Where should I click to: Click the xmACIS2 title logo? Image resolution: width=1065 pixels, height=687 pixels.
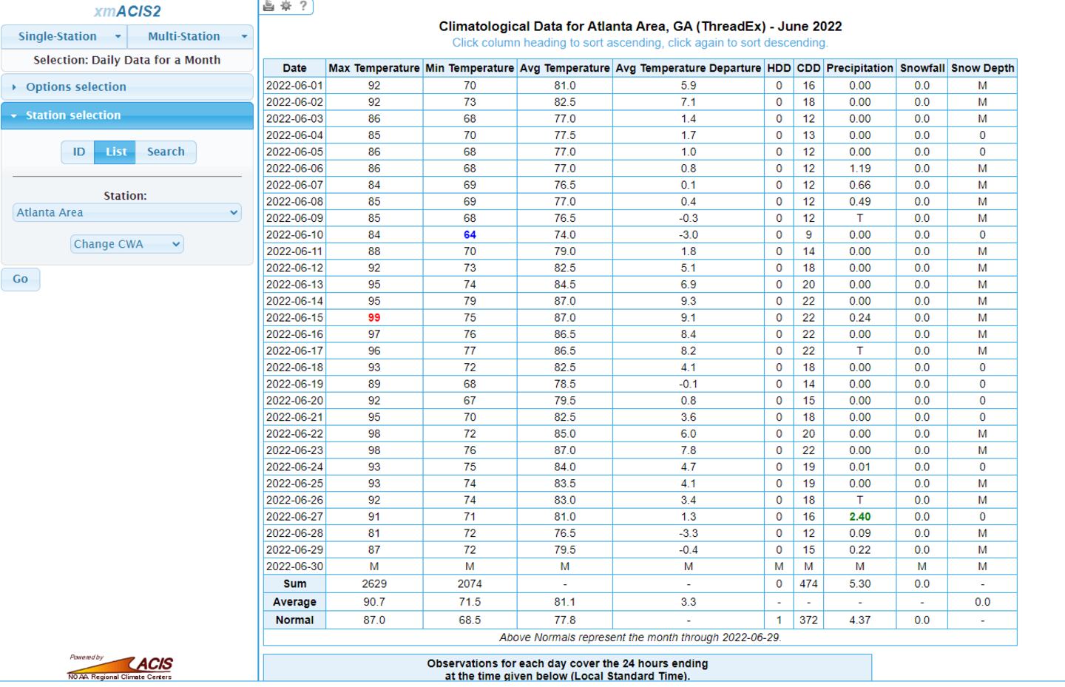pyautogui.click(x=127, y=12)
